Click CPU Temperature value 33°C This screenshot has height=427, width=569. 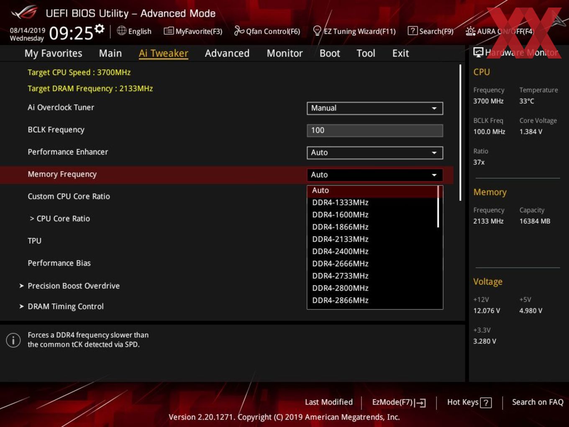(527, 101)
